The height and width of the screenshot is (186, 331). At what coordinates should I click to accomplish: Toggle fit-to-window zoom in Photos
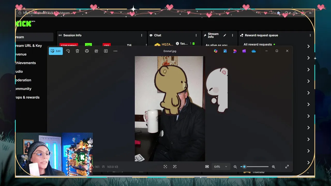click(x=207, y=167)
